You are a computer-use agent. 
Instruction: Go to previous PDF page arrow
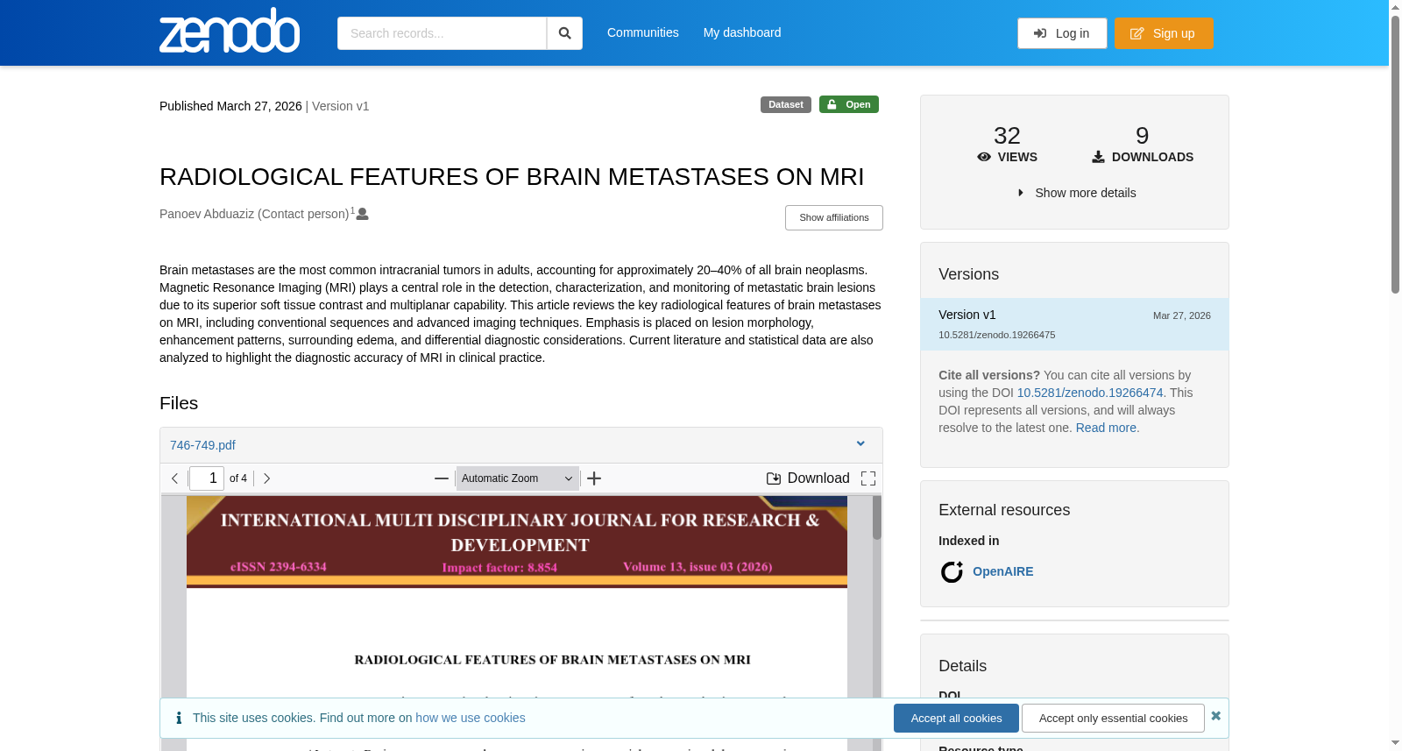pyautogui.click(x=175, y=478)
